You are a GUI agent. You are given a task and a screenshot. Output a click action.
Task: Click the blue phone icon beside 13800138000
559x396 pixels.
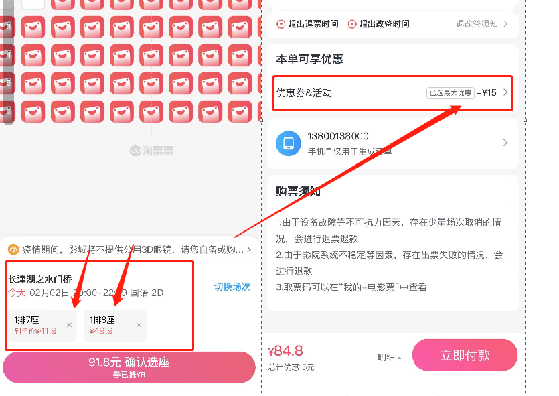tap(289, 143)
